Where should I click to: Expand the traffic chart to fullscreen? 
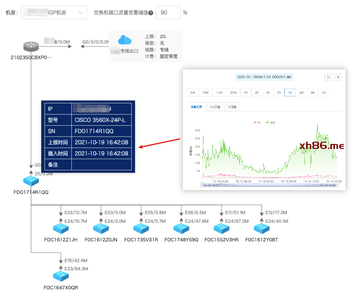(328, 77)
